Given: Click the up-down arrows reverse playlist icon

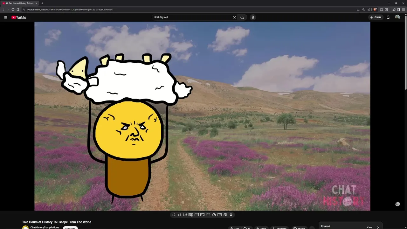Looking at the screenshot, I should pos(179,215).
